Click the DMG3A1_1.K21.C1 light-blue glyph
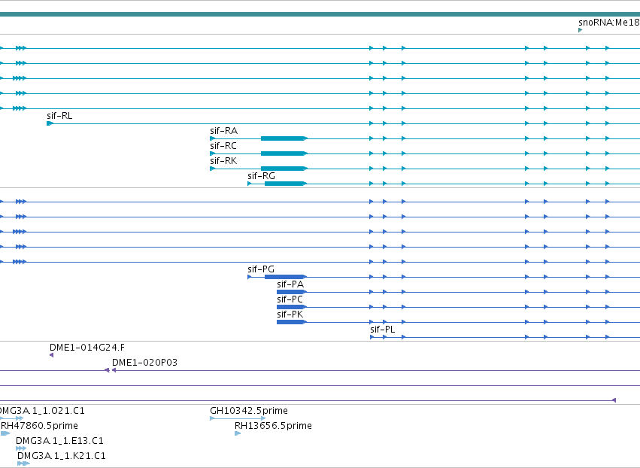 [x=23, y=463]
